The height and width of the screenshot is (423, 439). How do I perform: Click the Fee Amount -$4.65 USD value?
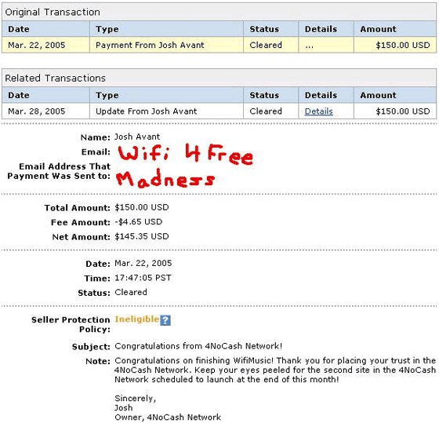tap(138, 222)
